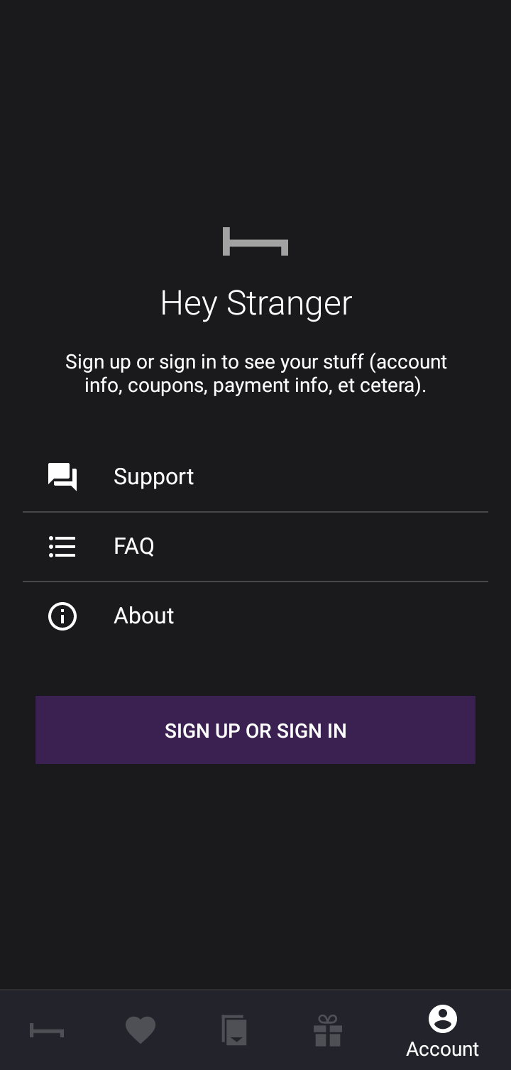This screenshot has width=511, height=1070.
Task: Open the favorites heart tab
Action: click(x=141, y=1030)
